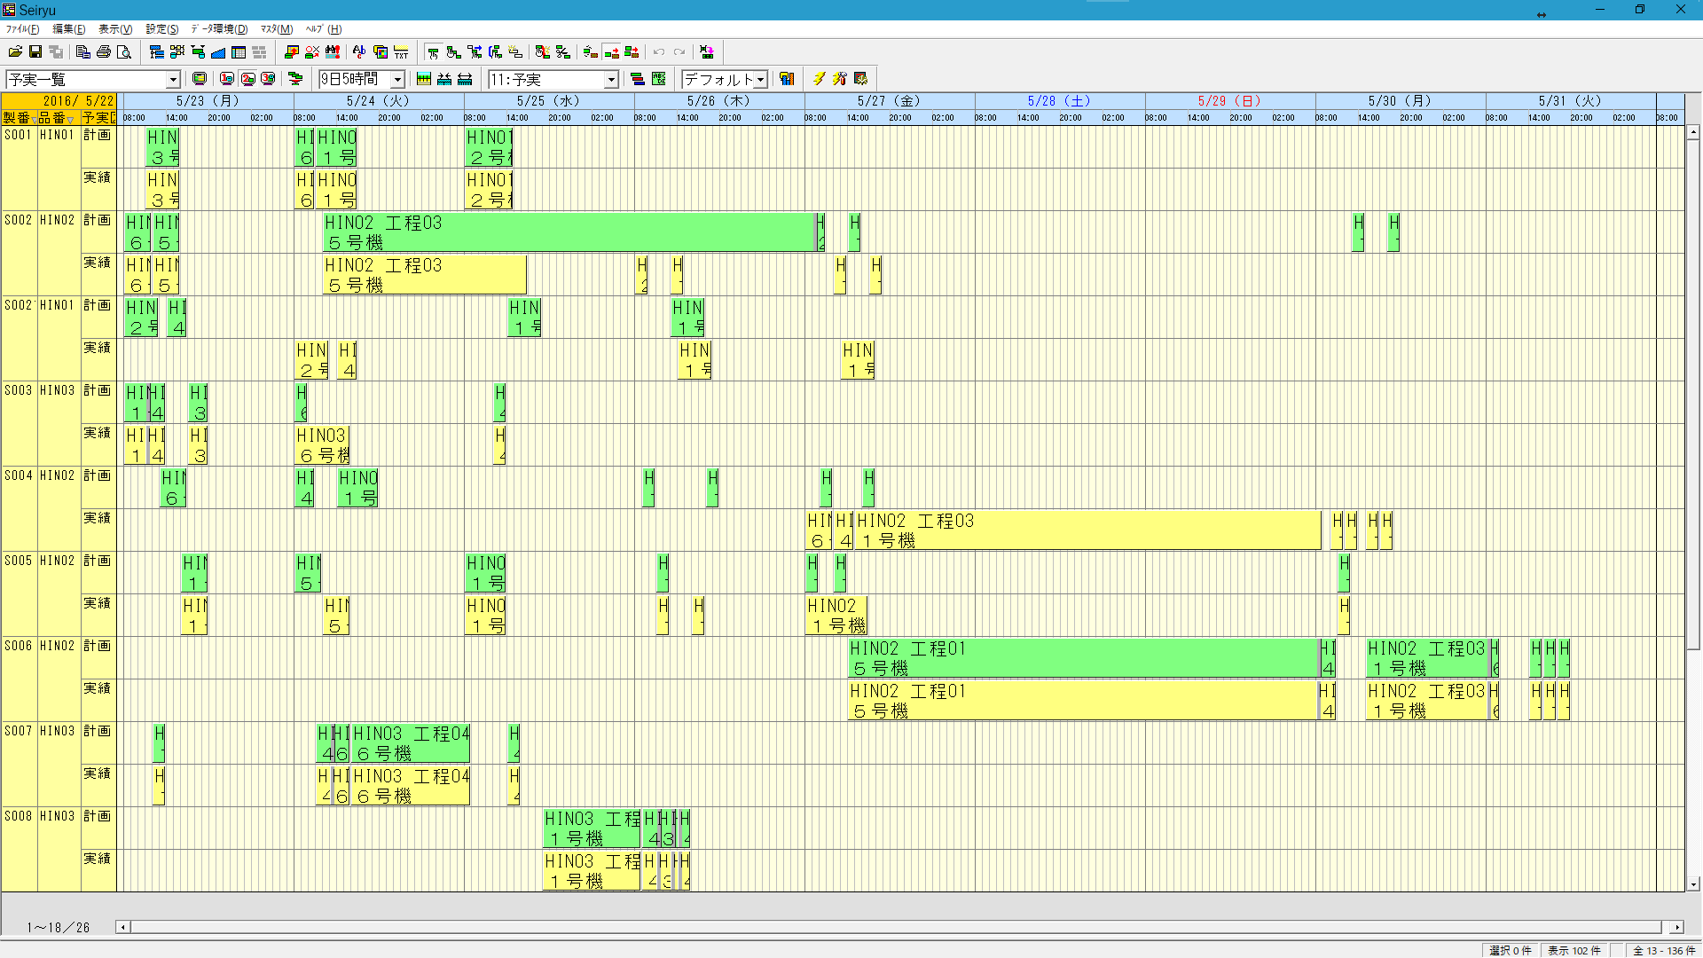This screenshot has height=958, width=1703.
Task: Expand the 予実一覧 chart dropdown
Action: 173,80
